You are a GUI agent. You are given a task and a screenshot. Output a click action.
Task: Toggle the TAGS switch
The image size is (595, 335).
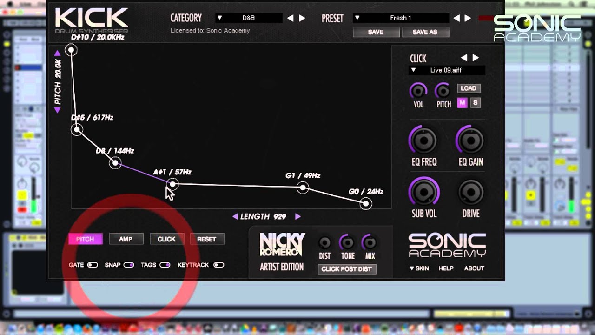click(165, 265)
